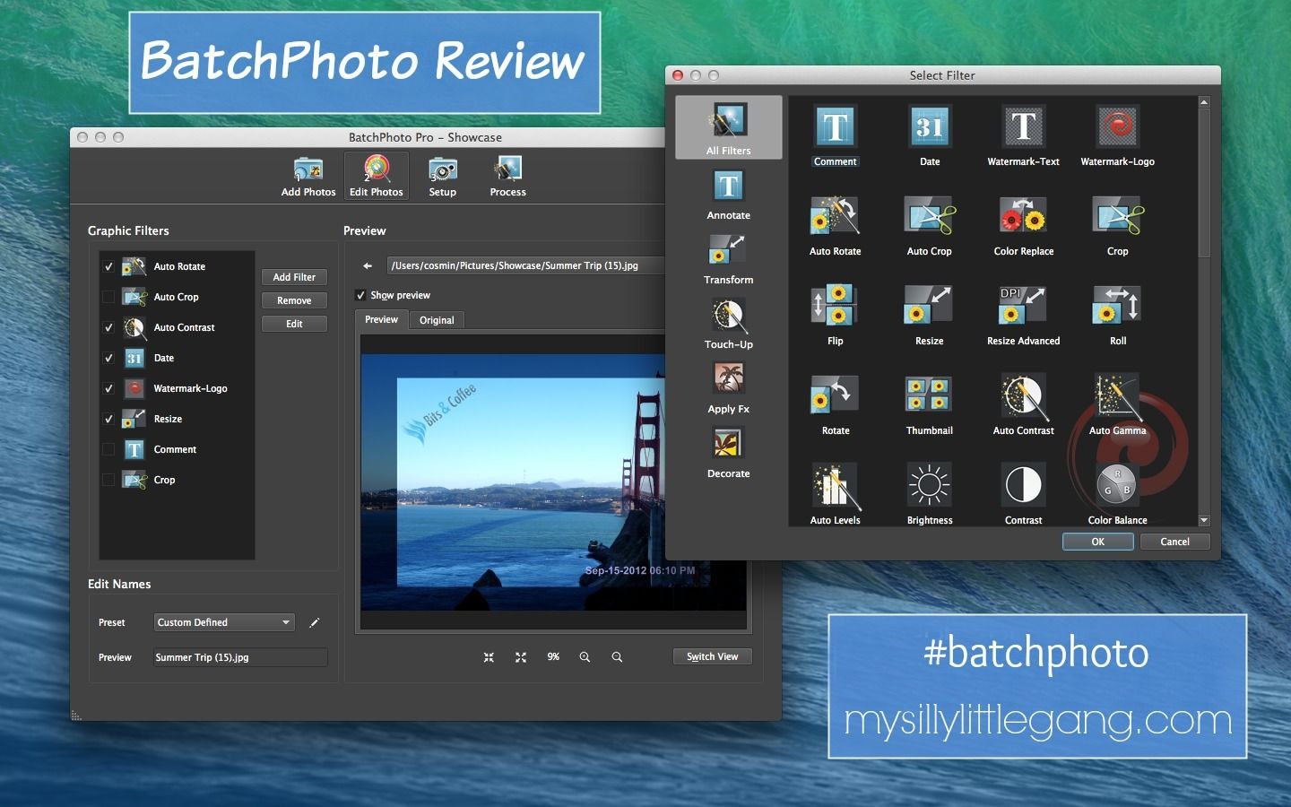Select the Rotate filter in the dialog

pos(836,404)
